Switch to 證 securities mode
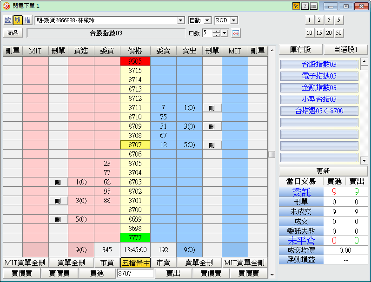Viewport: 371px width, 282px height. pyautogui.click(x=7, y=20)
